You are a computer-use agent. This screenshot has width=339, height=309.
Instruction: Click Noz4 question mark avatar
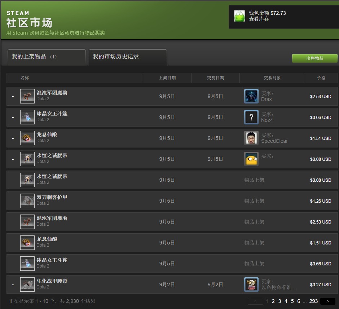[x=251, y=117]
